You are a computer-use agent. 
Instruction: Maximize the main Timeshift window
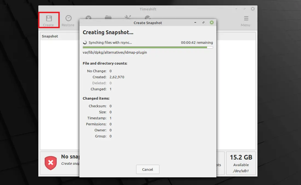[x=245, y=9]
